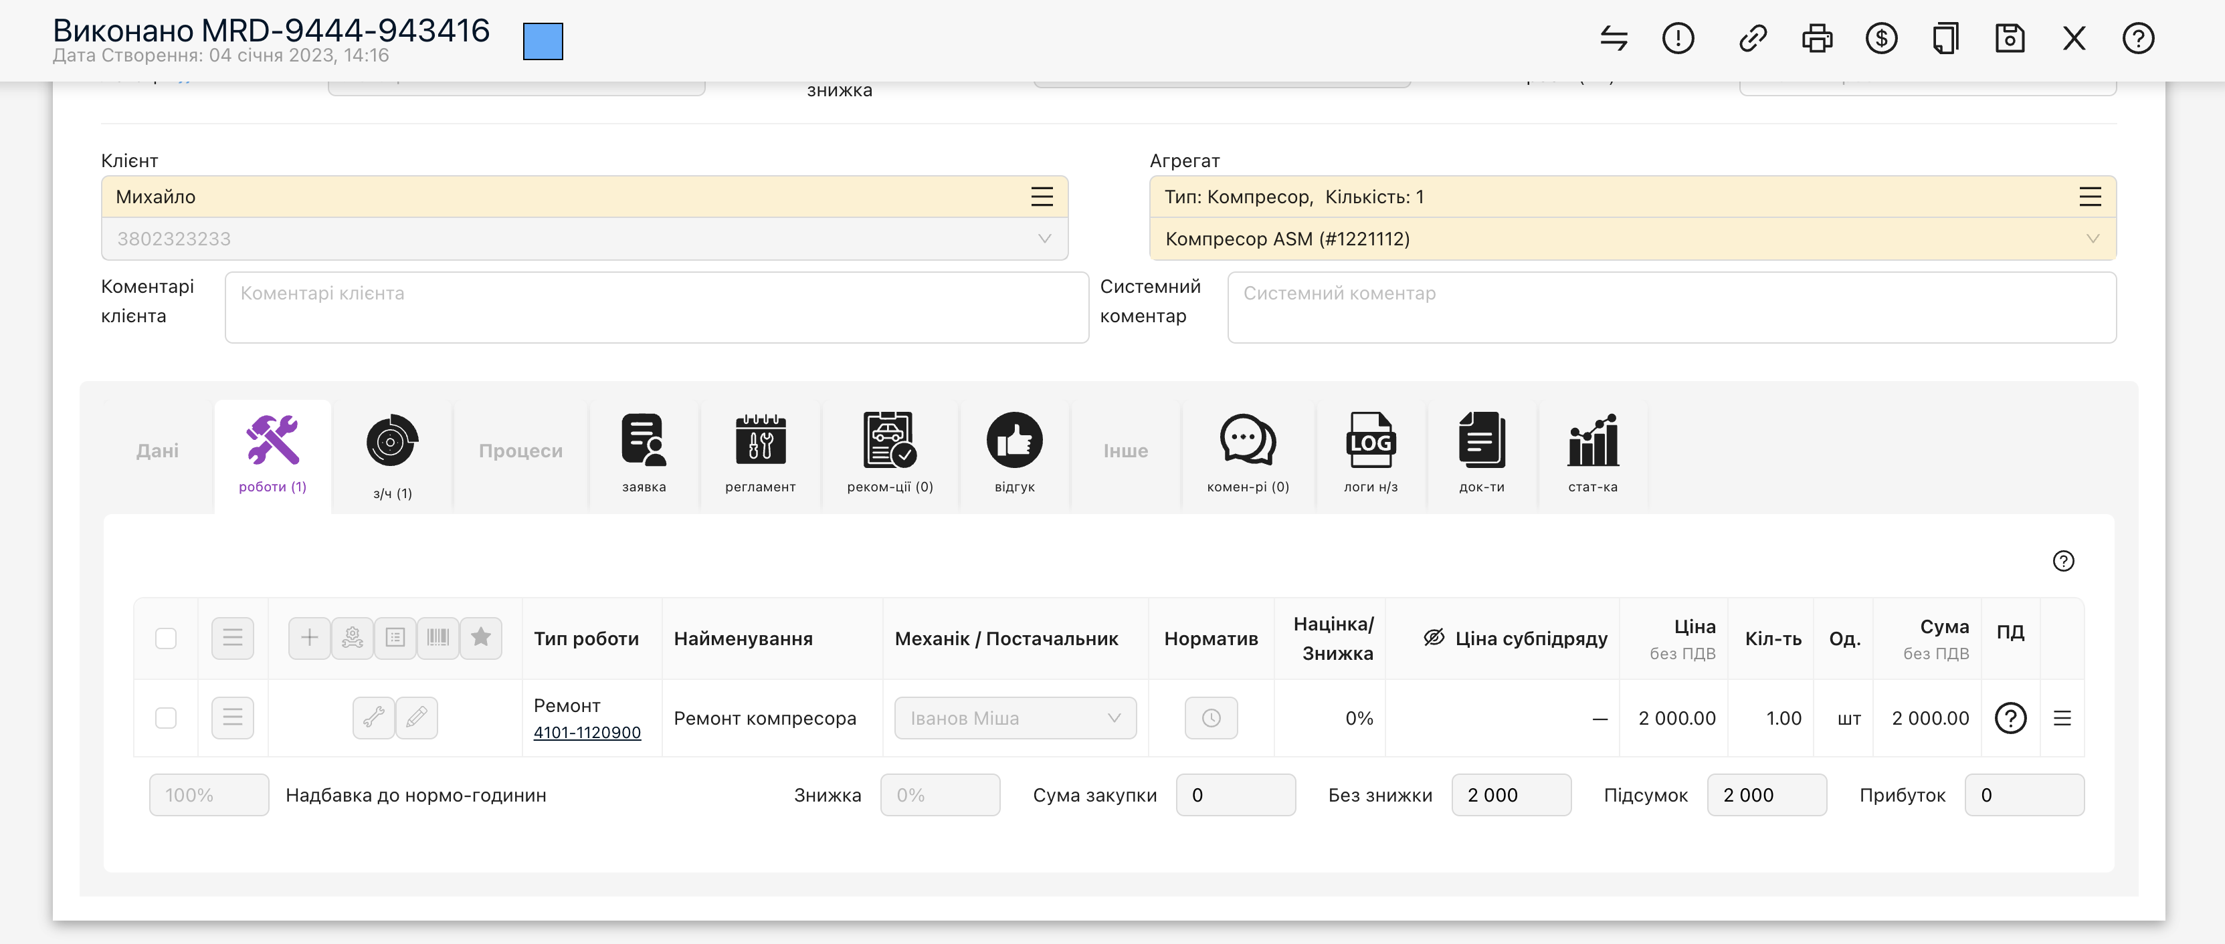This screenshot has height=944, width=2225.
Task: Click Підсумок 2 000 field
Action: point(1766,795)
